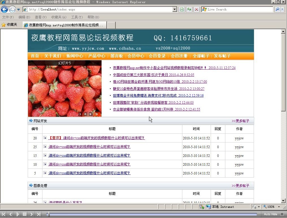Viewport: 287px width, 218px height.
Task: Click the 本地 Intranet zone status icon
Action: [x=208, y=207]
